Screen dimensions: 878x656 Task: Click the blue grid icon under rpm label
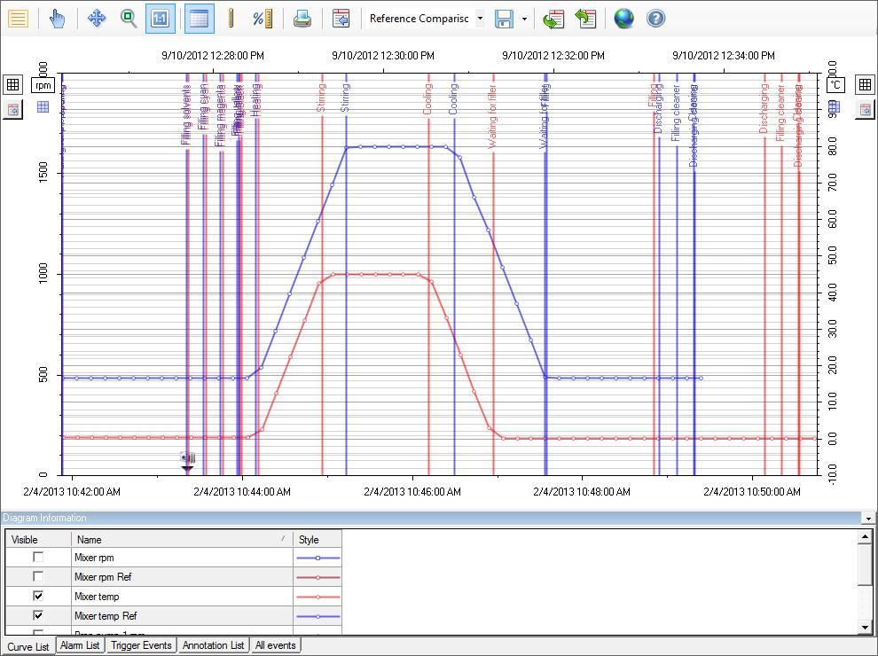[x=43, y=106]
